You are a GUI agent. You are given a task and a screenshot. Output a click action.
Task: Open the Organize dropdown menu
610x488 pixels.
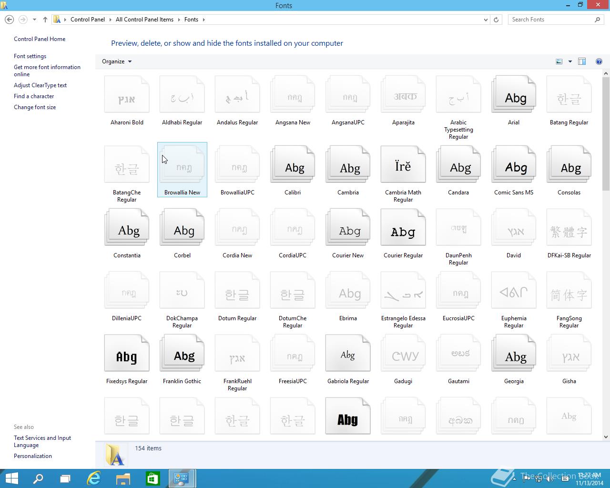tap(117, 61)
